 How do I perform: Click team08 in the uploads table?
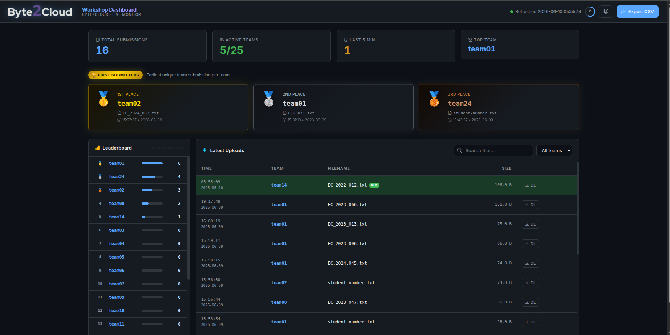pyautogui.click(x=279, y=302)
